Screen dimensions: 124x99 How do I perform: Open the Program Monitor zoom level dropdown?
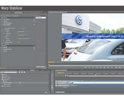point(59,62)
